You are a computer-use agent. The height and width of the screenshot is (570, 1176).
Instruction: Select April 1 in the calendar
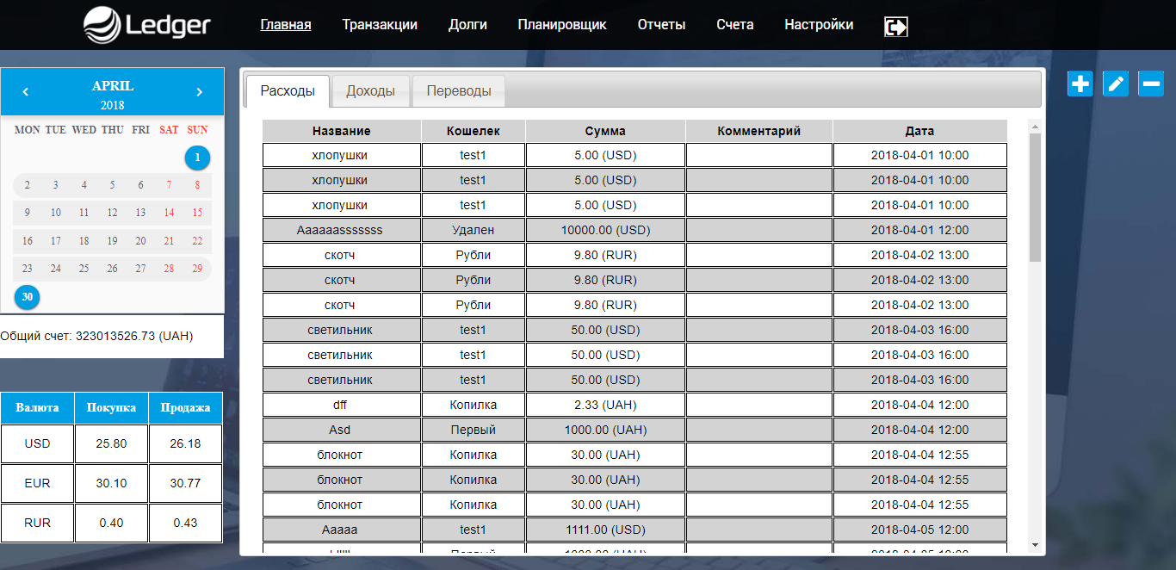(197, 158)
